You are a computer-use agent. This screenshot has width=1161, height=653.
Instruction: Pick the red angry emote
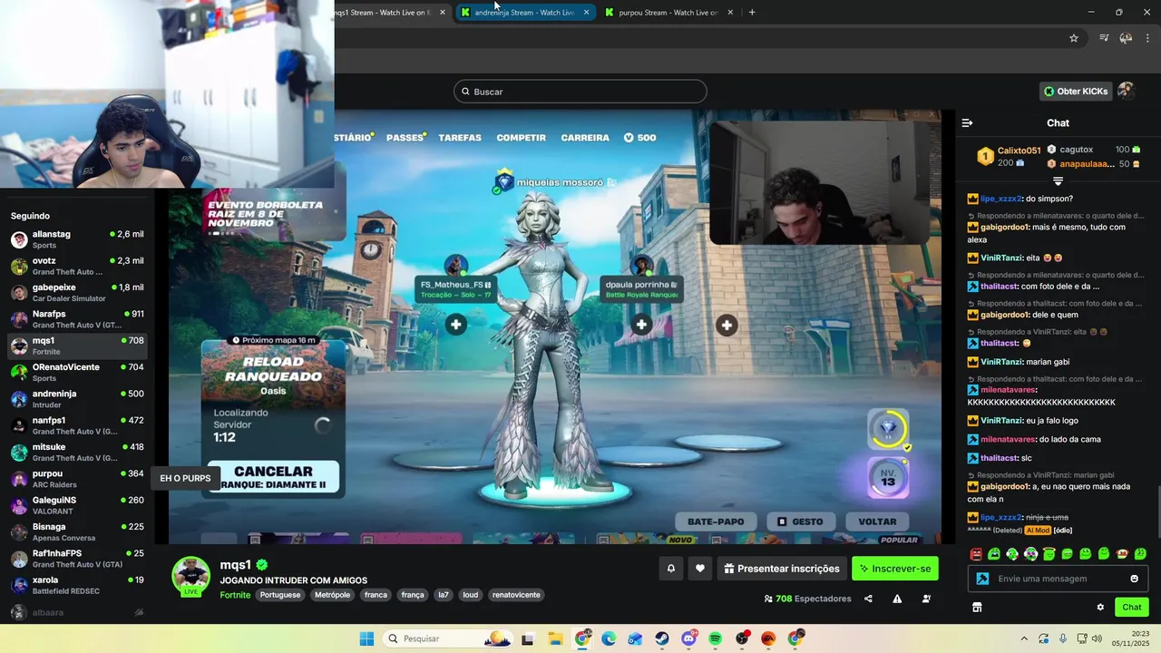(976, 554)
